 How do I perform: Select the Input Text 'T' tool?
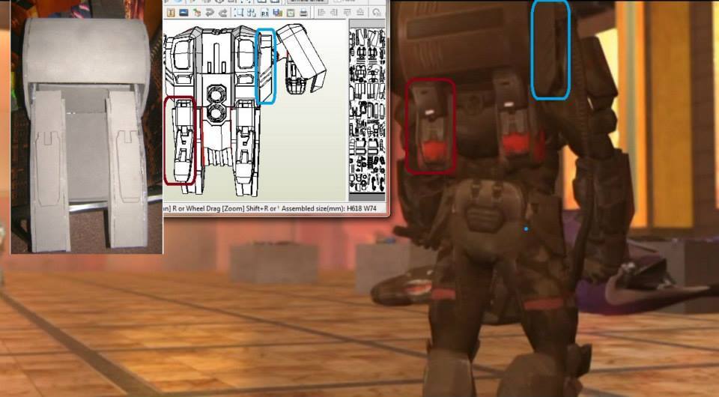(171, 13)
